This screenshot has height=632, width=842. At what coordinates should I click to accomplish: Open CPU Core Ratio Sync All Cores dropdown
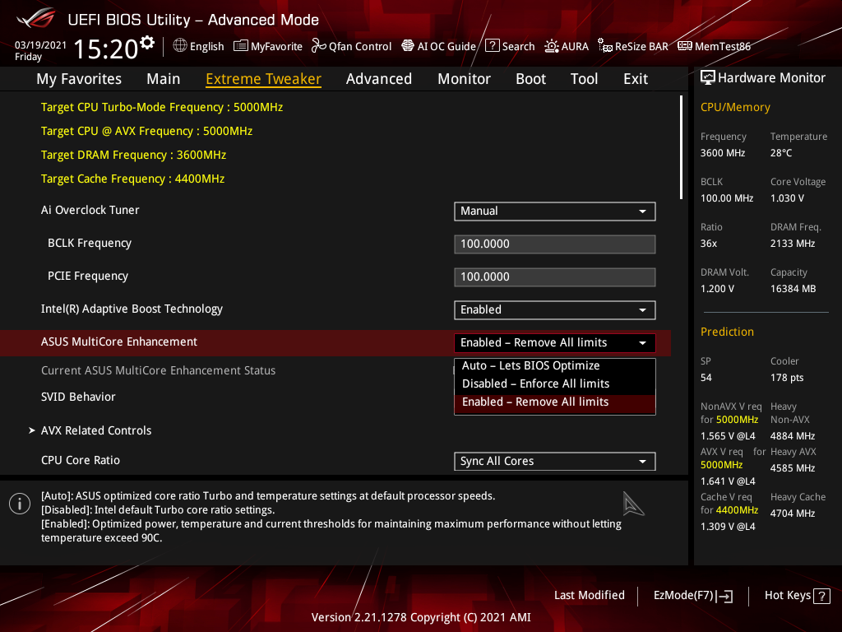coord(555,461)
